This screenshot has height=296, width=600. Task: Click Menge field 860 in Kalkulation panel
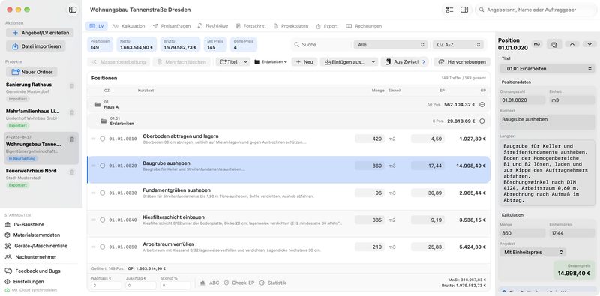[522, 233]
